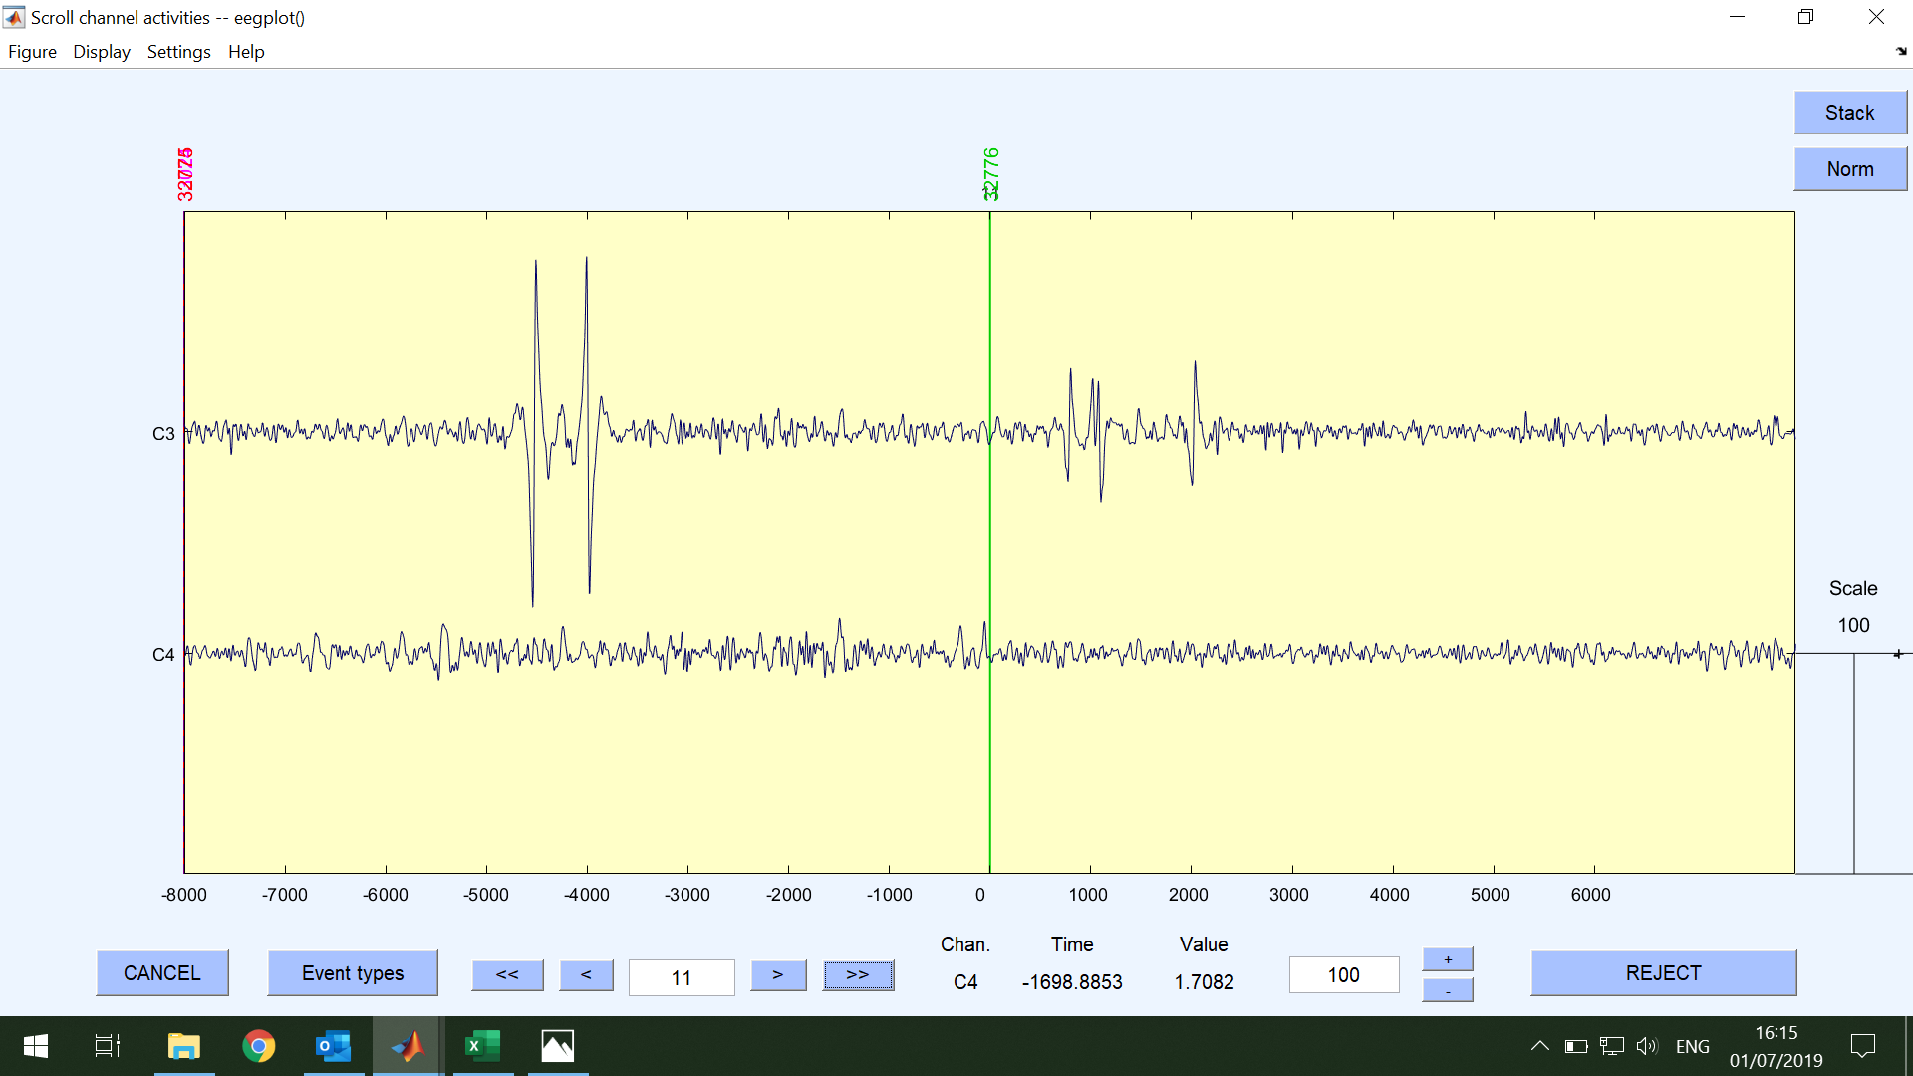Viewport: 1913px width, 1076px height.
Task: Click the CANCEL button
Action: (x=162, y=973)
